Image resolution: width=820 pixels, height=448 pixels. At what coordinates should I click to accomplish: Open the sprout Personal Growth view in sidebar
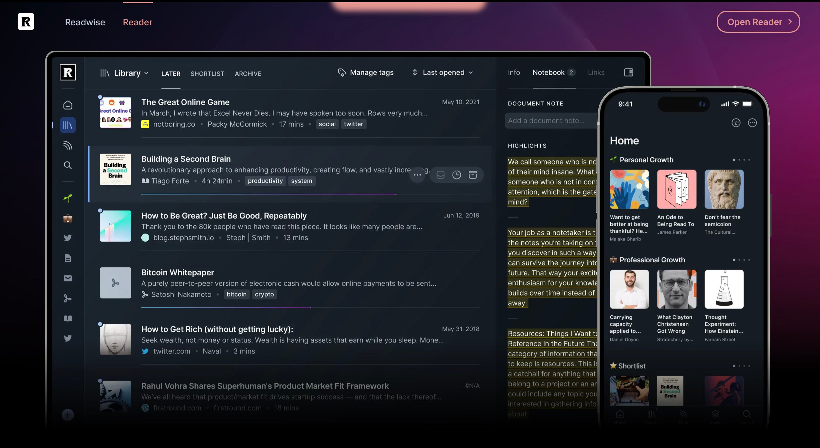click(x=68, y=198)
